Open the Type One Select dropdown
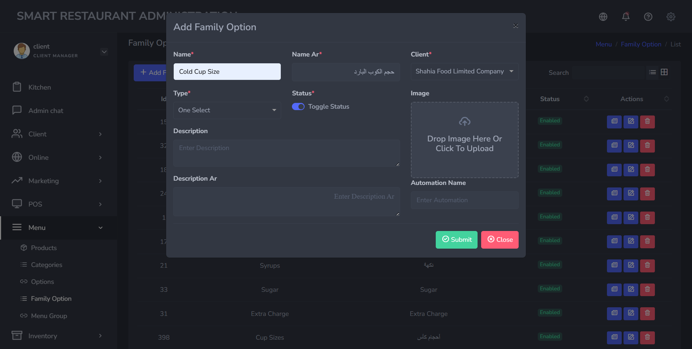 click(227, 110)
